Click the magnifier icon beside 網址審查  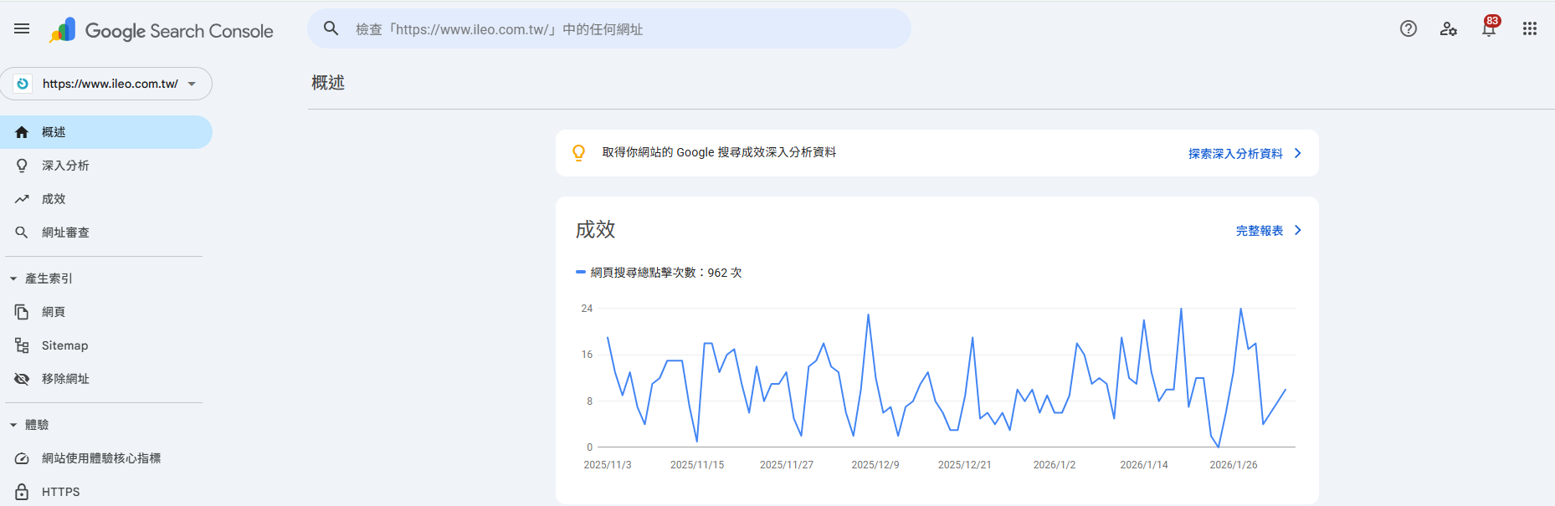click(22, 233)
